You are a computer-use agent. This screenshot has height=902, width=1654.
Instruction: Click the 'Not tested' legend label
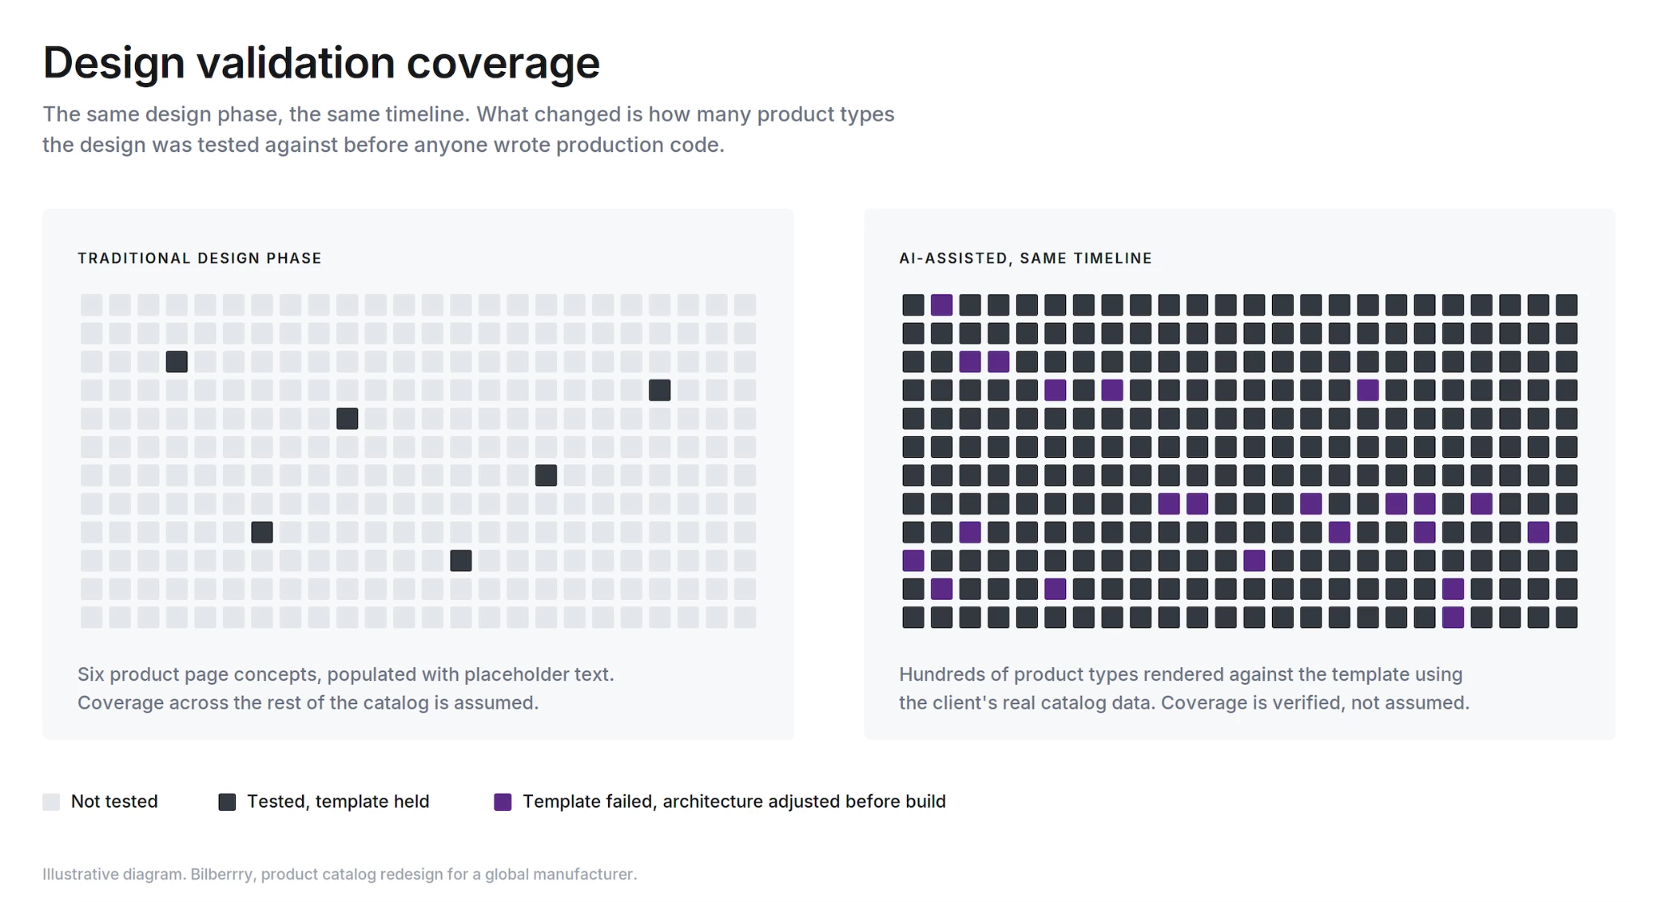(114, 802)
